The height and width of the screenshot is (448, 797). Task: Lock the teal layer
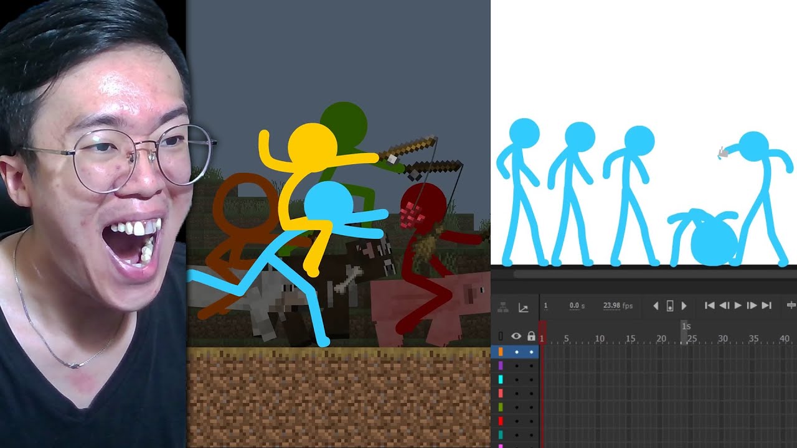coord(531,435)
